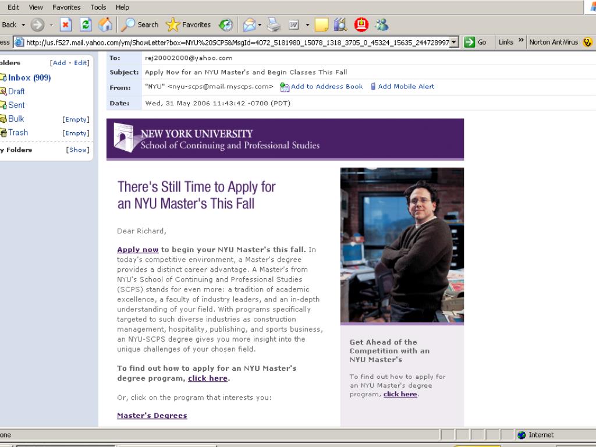Stop page loading with red X icon
The height and width of the screenshot is (447, 596).
coord(65,25)
